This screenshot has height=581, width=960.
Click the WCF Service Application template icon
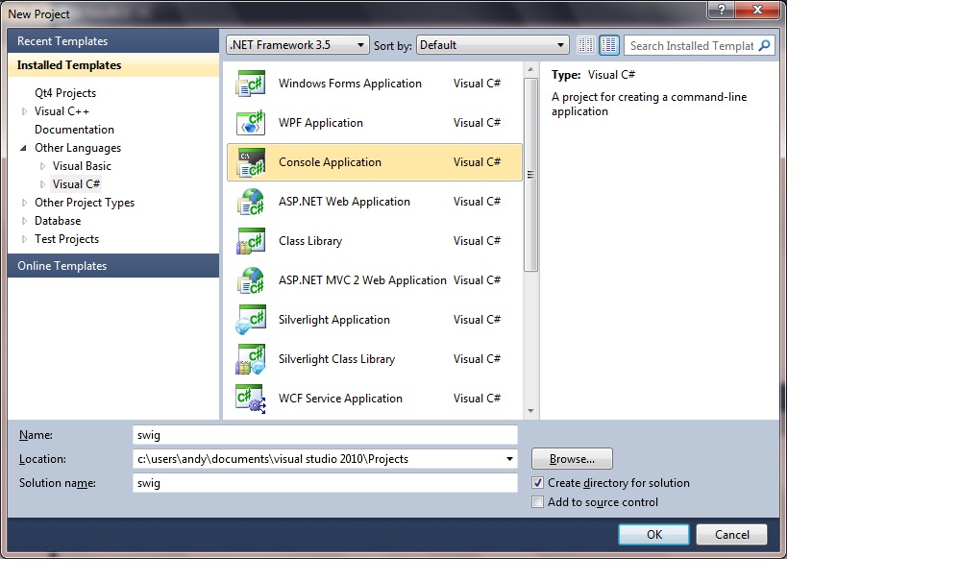(x=251, y=399)
